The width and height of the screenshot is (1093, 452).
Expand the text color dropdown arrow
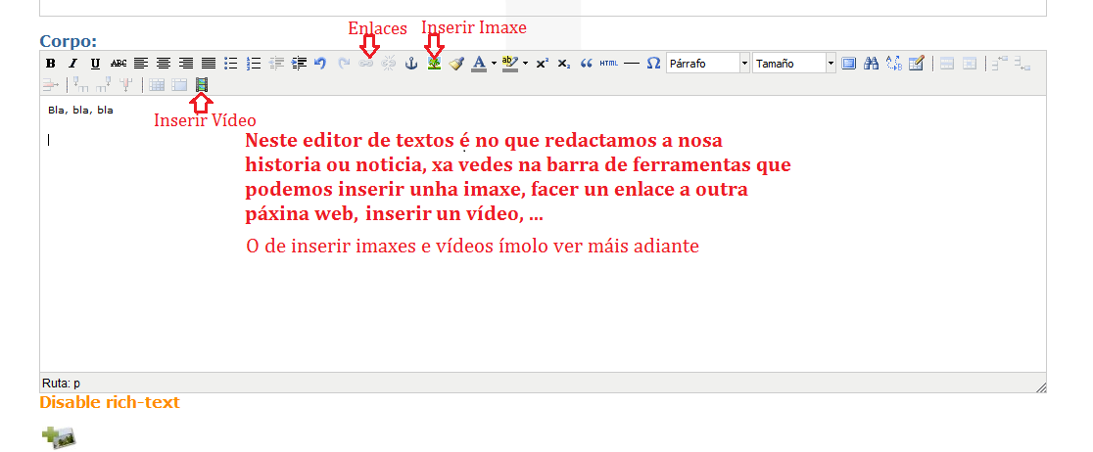(494, 64)
